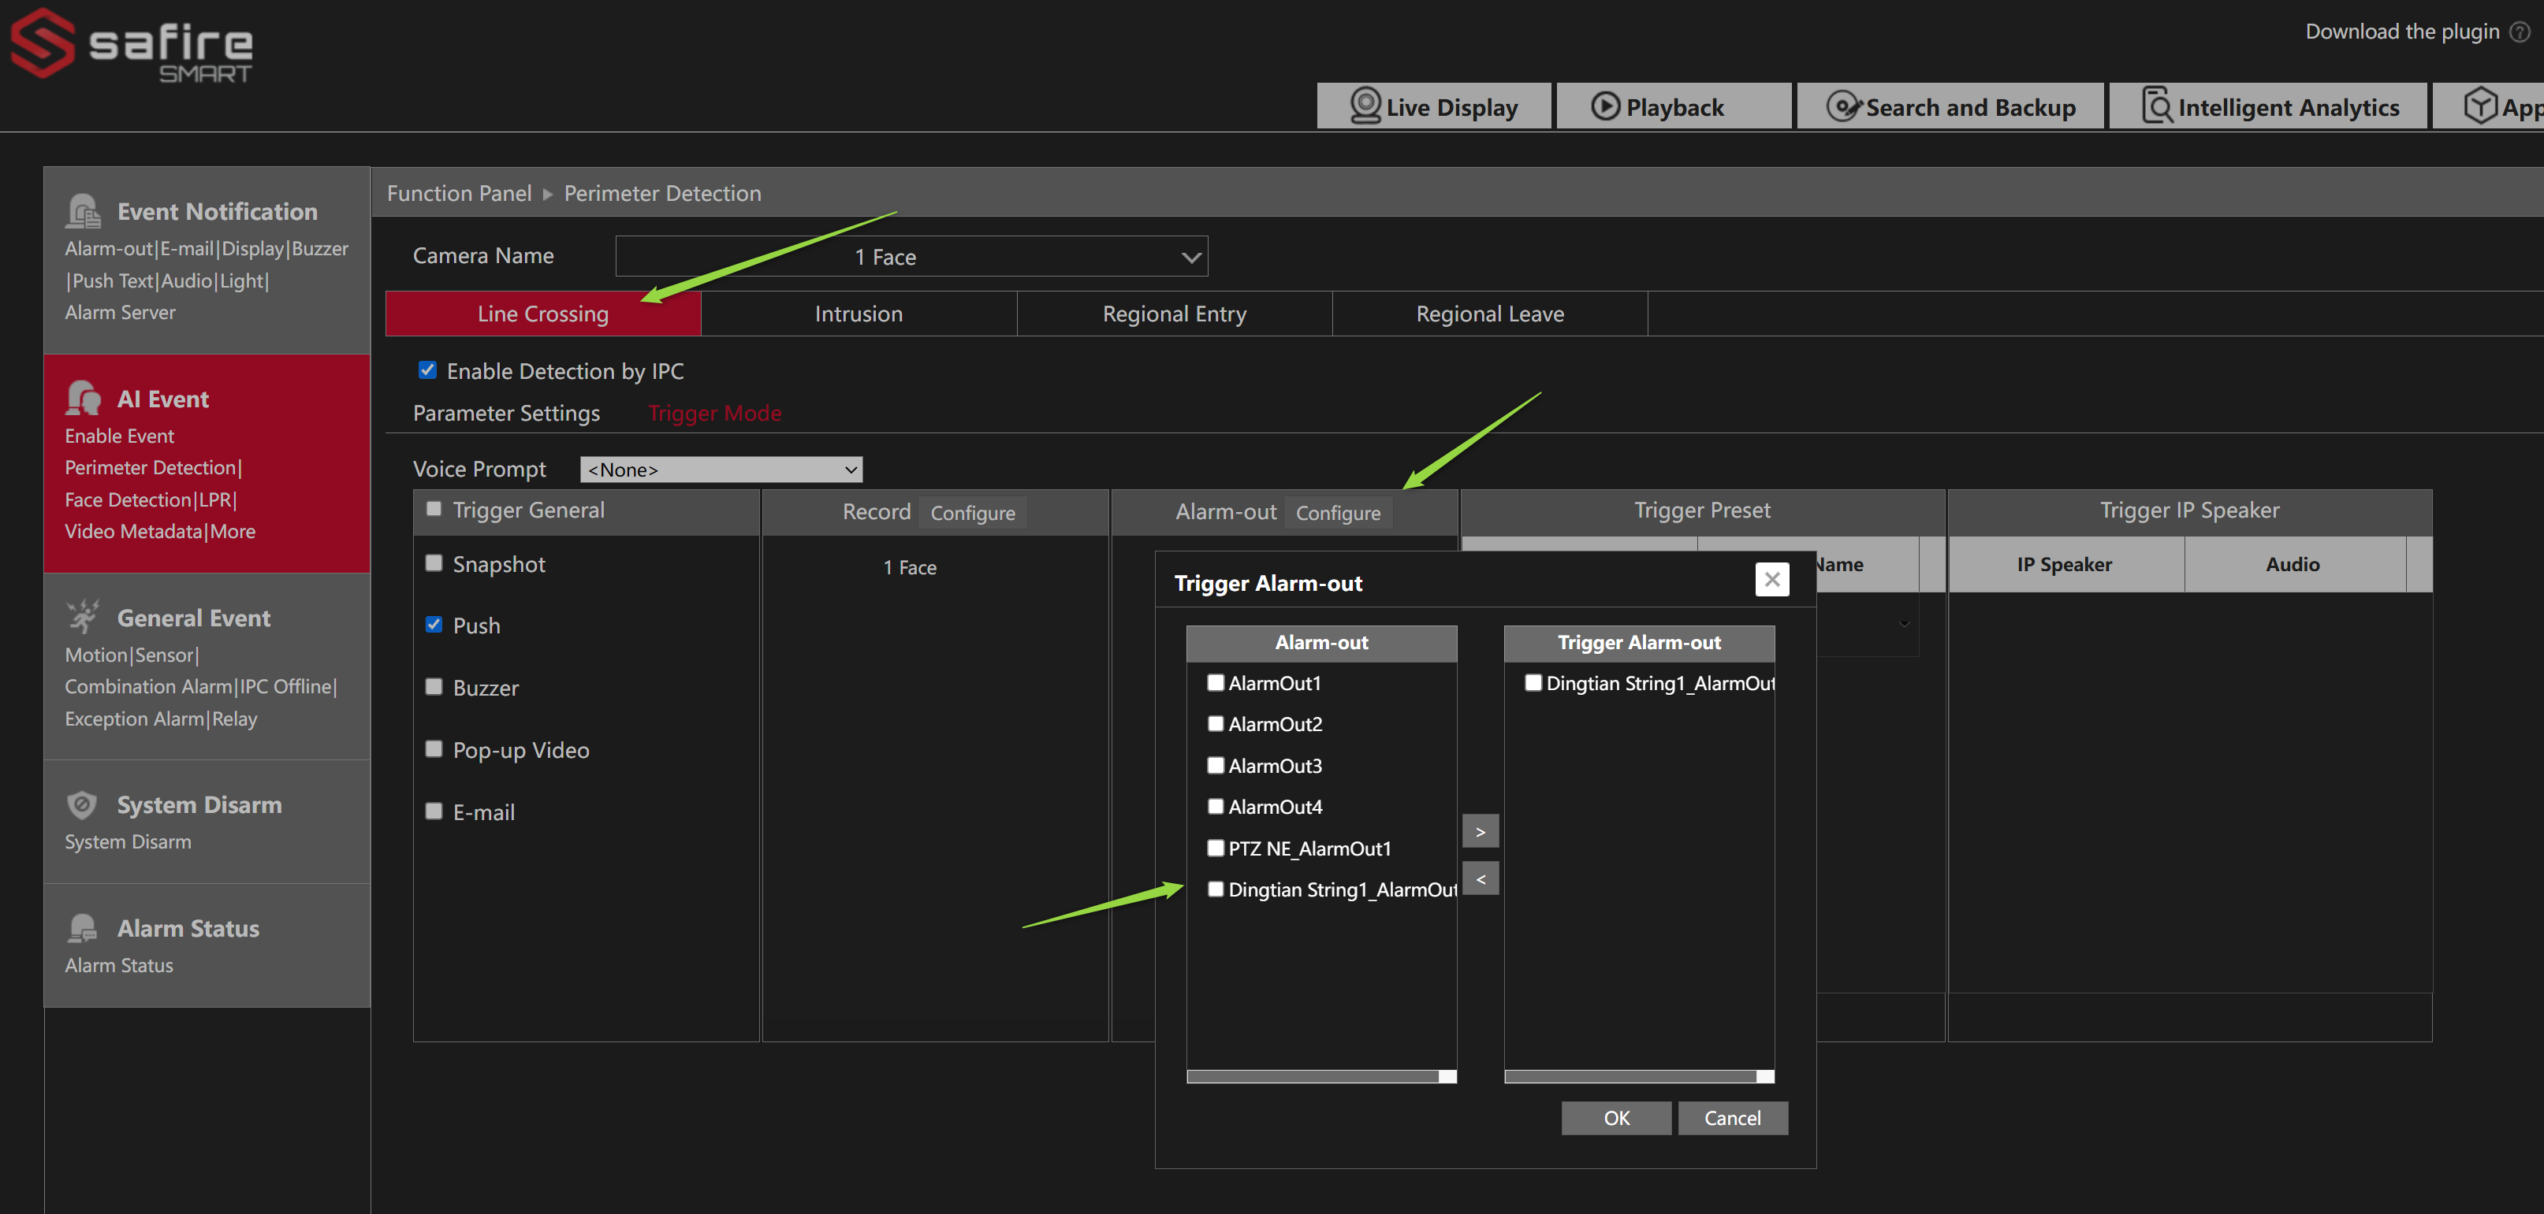This screenshot has width=2544, height=1214.
Task: Switch to the Intrusion tab
Action: [x=859, y=314]
